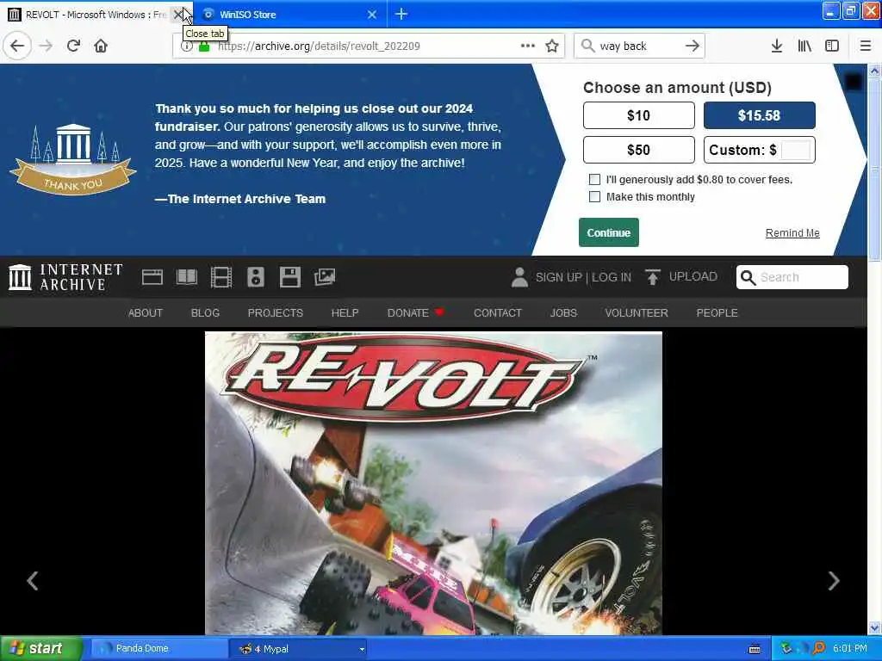Open the BLOG menu item
The image size is (882, 661).
point(205,313)
